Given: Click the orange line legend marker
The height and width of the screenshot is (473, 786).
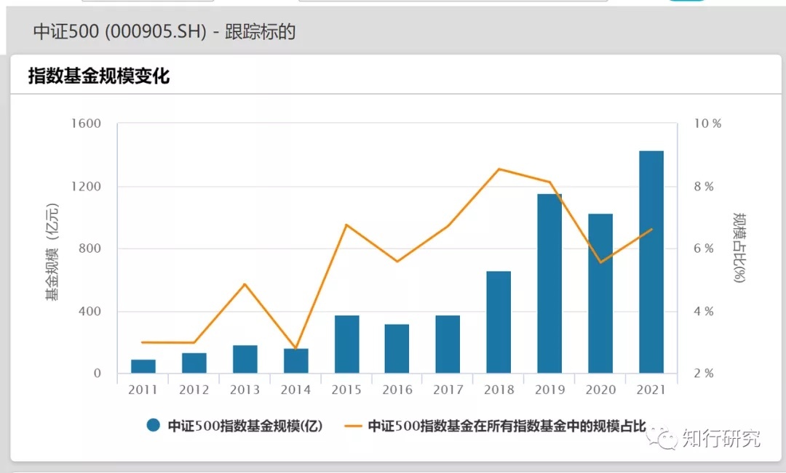Looking at the screenshot, I should coord(354,426).
